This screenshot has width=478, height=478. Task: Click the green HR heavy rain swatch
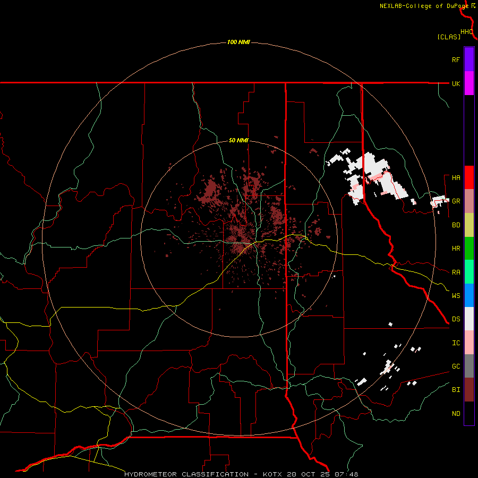[x=469, y=249]
